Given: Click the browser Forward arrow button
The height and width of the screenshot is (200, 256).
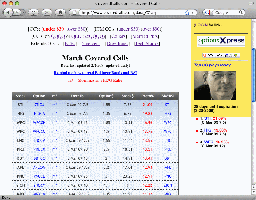Looking at the screenshot, I should tap(17, 12).
